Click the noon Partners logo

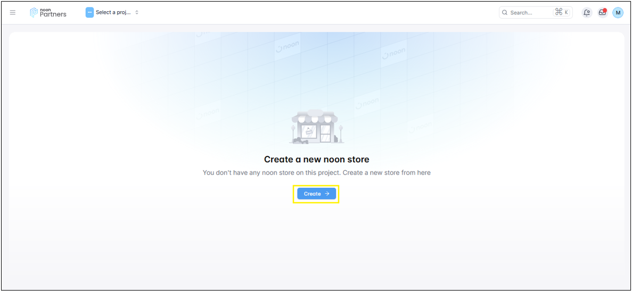coord(48,12)
